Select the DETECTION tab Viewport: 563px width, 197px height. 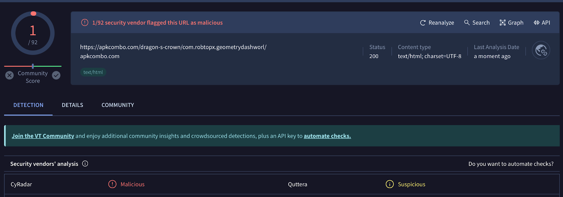click(x=29, y=105)
